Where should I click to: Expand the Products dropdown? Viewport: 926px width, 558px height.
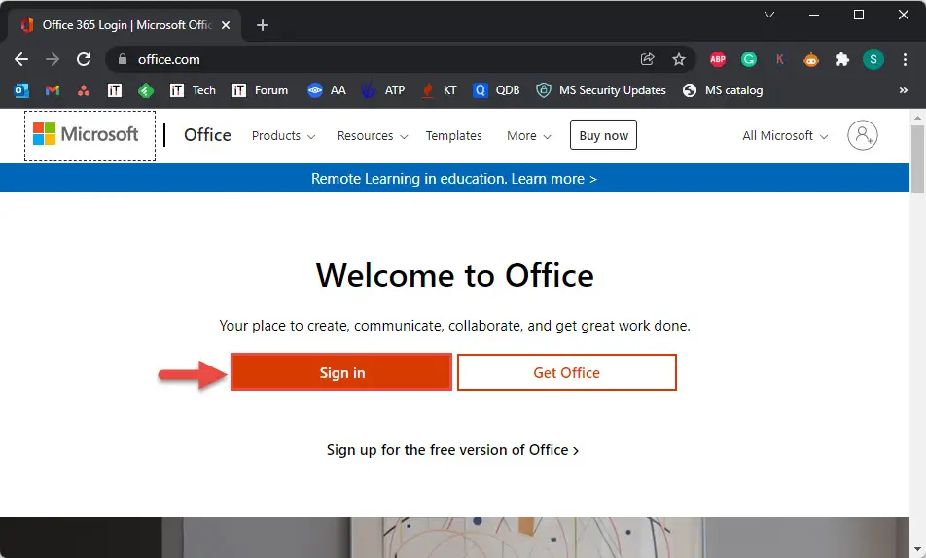click(283, 136)
